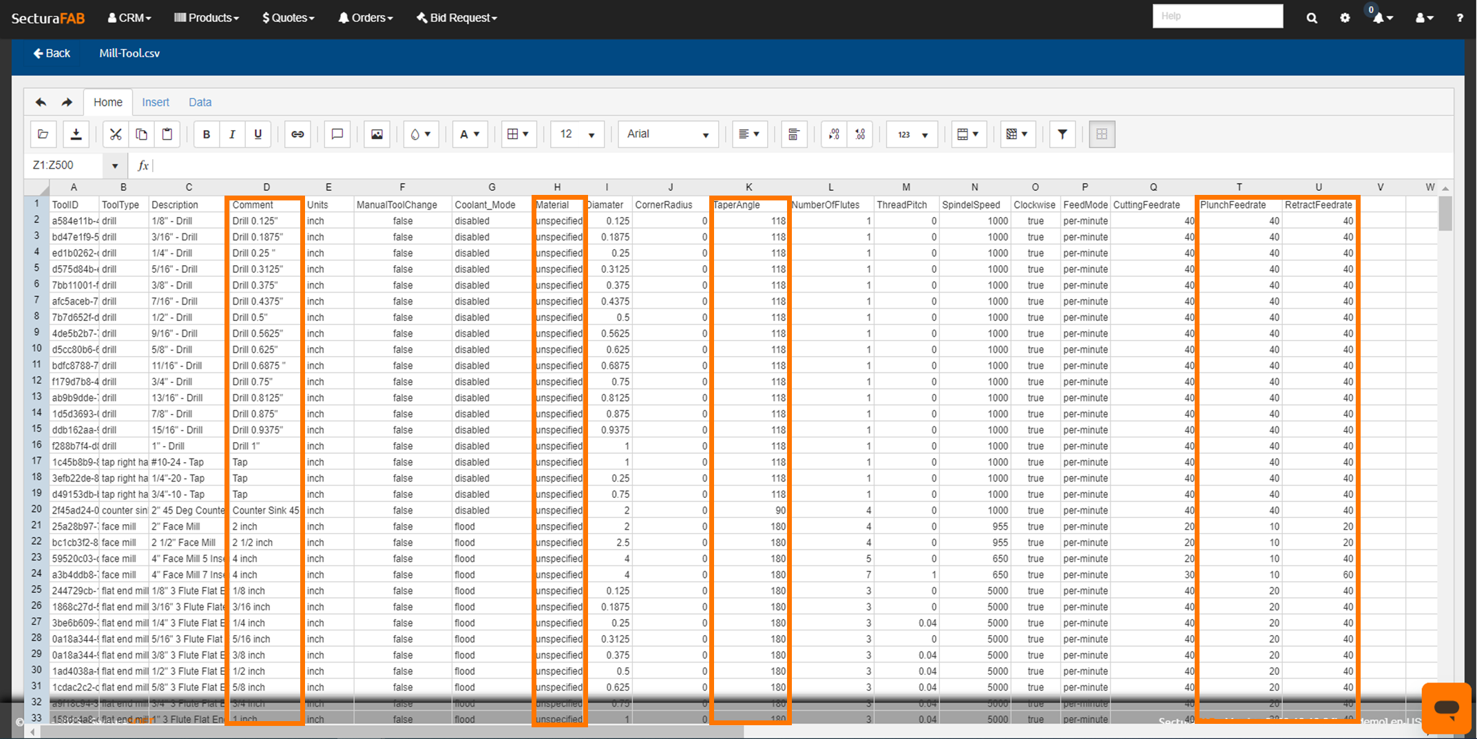Switch to the Insert tab

click(x=156, y=102)
